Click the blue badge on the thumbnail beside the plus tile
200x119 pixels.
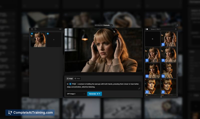tap(163, 44)
